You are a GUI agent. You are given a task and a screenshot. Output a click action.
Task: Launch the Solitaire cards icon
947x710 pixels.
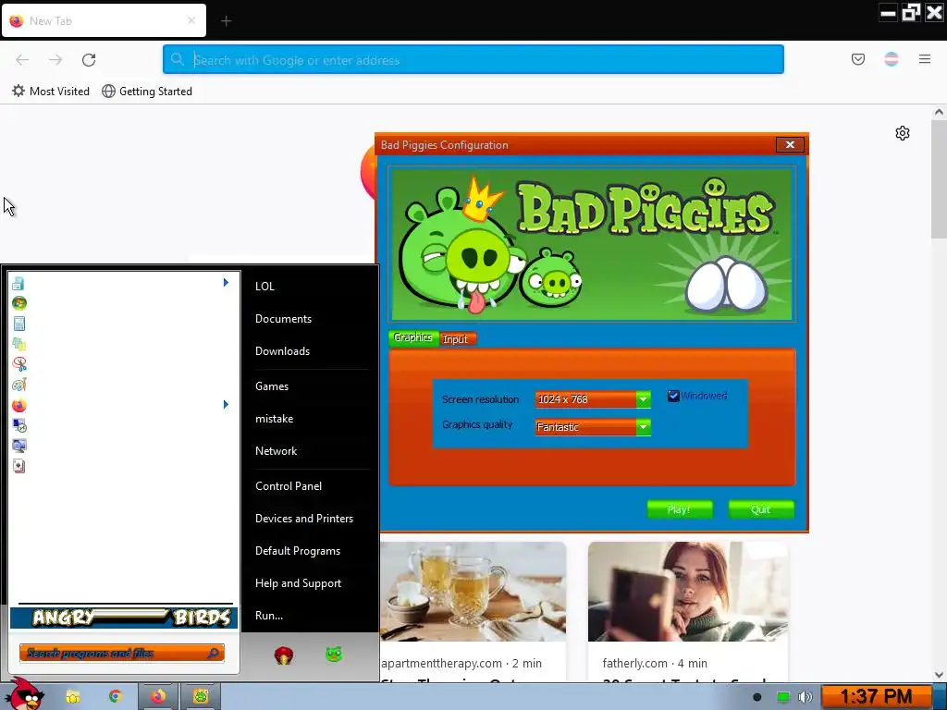pyautogui.click(x=18, y=466)
